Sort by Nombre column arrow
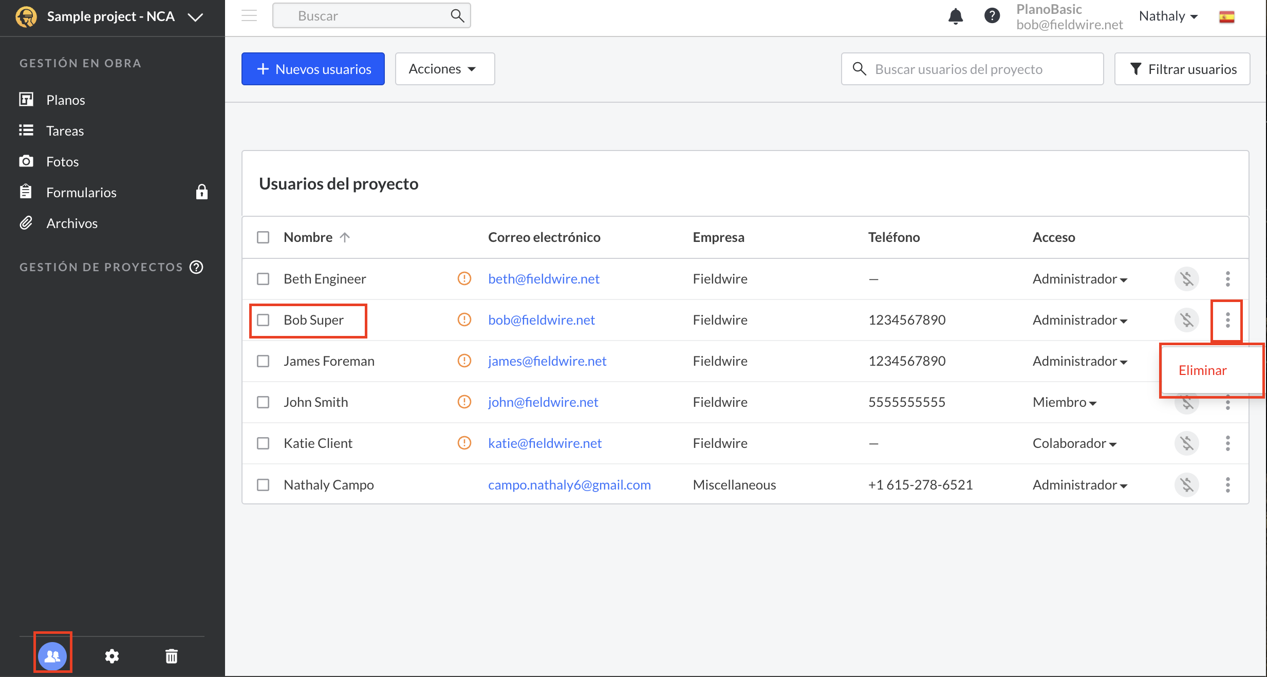 [x=345, y=237]
